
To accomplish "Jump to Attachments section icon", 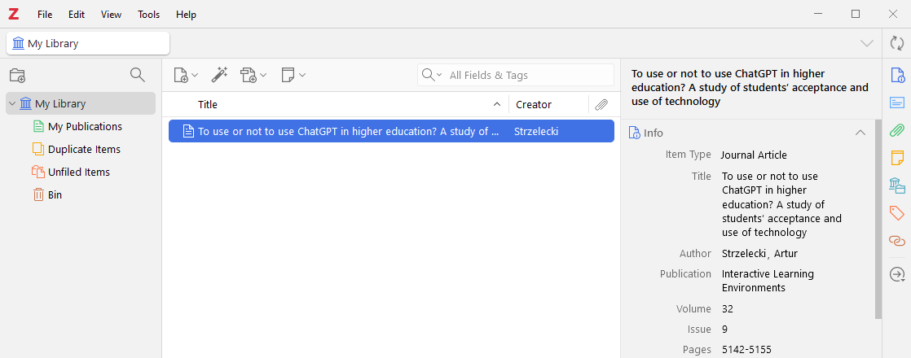I will pos(897,130).
